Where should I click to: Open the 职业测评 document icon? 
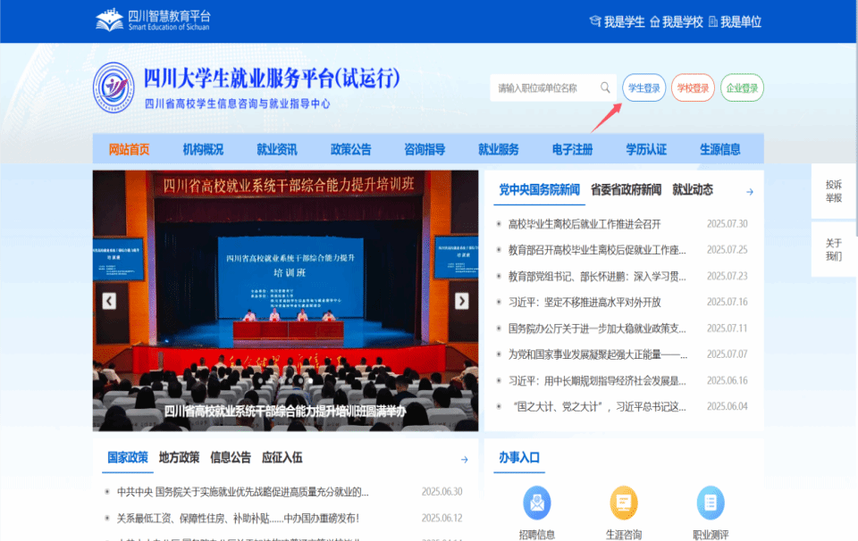[x=711, y=503]
